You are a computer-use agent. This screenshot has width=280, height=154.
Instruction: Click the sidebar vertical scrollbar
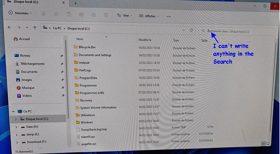67,79
